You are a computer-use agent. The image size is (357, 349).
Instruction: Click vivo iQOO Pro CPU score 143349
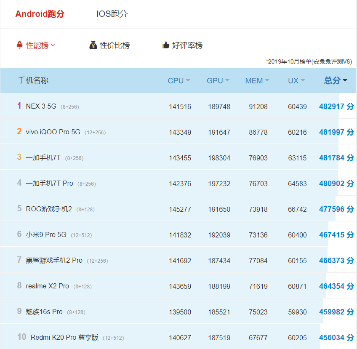[x=180, y=132]
